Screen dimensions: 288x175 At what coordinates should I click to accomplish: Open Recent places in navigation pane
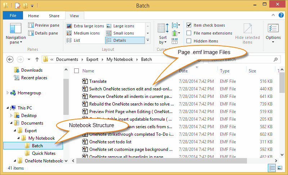(34, 78)
